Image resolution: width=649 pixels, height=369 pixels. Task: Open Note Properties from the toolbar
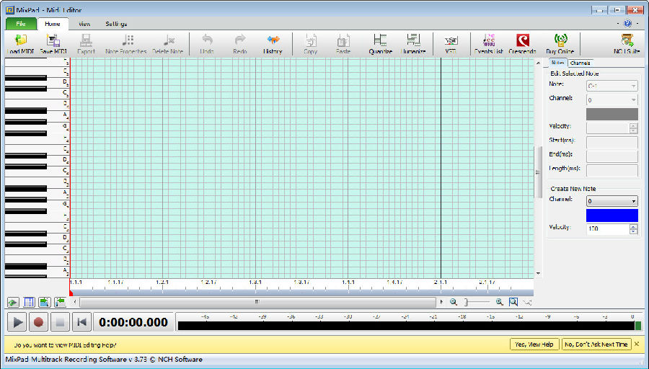click(x=125, y=44)
